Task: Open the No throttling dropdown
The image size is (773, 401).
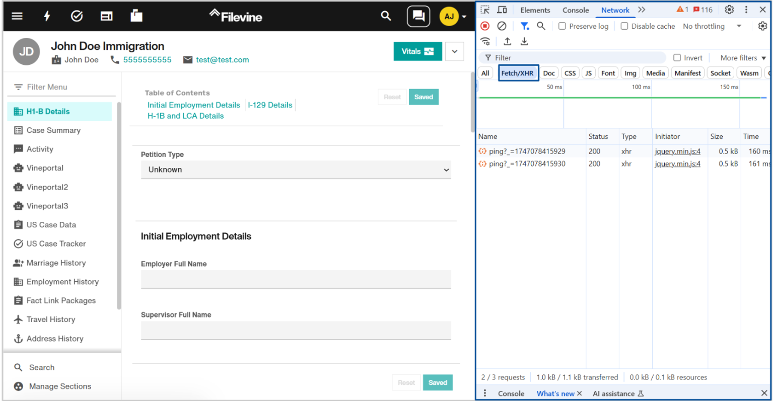Action: pos(712,26)
